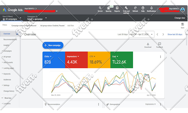
Task: Click the Recommendation lightbulb icon
Action: (x=46, y=104)
